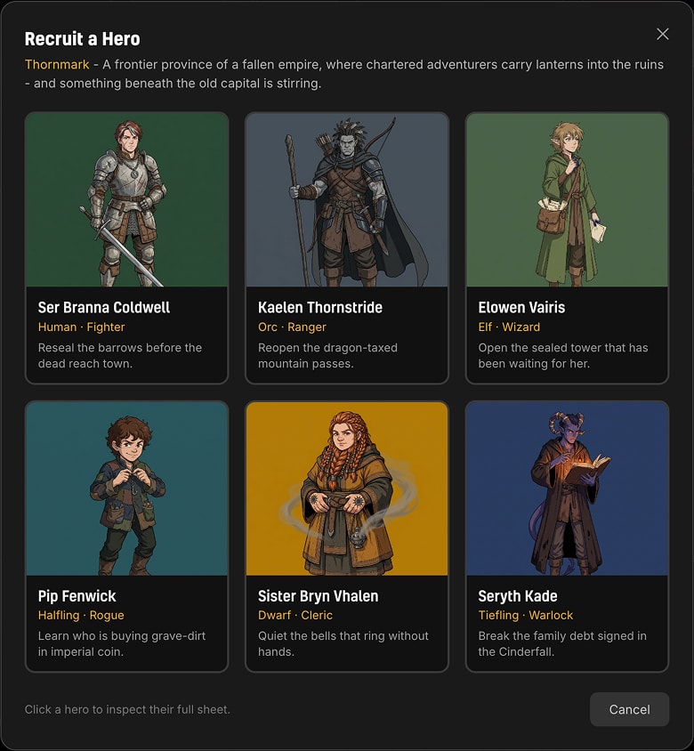Close the Recruit a Hero dialog
Image resolution: width=694 pixels, height=751 pixels.
click(662, 34)
